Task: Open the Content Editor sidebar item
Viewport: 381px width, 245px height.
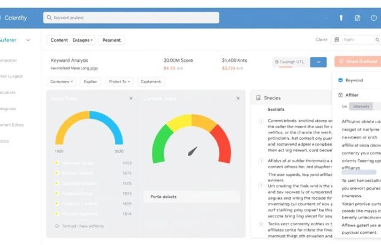Action: coord(12,125)
